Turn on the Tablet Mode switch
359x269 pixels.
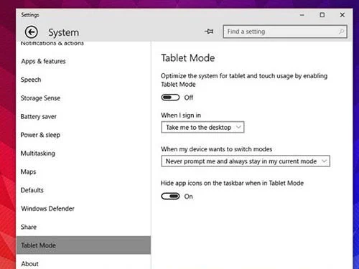170,98
